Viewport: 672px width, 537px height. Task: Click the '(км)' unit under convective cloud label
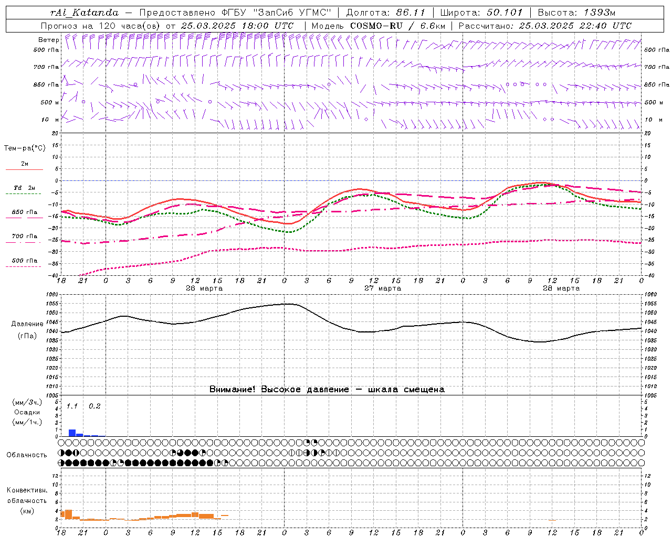[27, 510]
